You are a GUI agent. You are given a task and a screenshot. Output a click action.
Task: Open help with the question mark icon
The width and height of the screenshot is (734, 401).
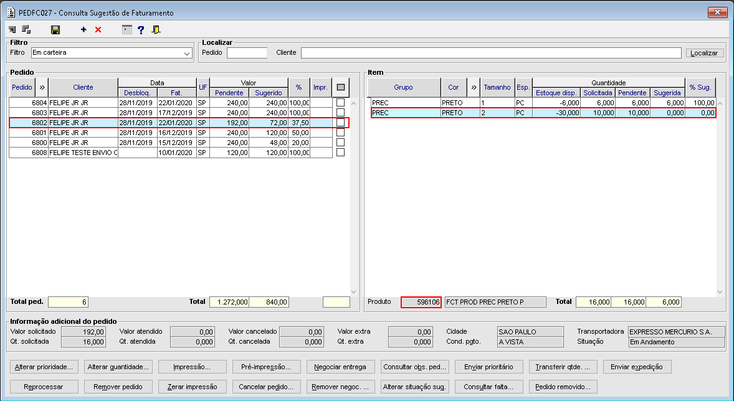141,30
